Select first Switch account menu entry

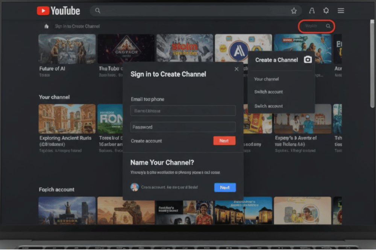pos(268,92)
